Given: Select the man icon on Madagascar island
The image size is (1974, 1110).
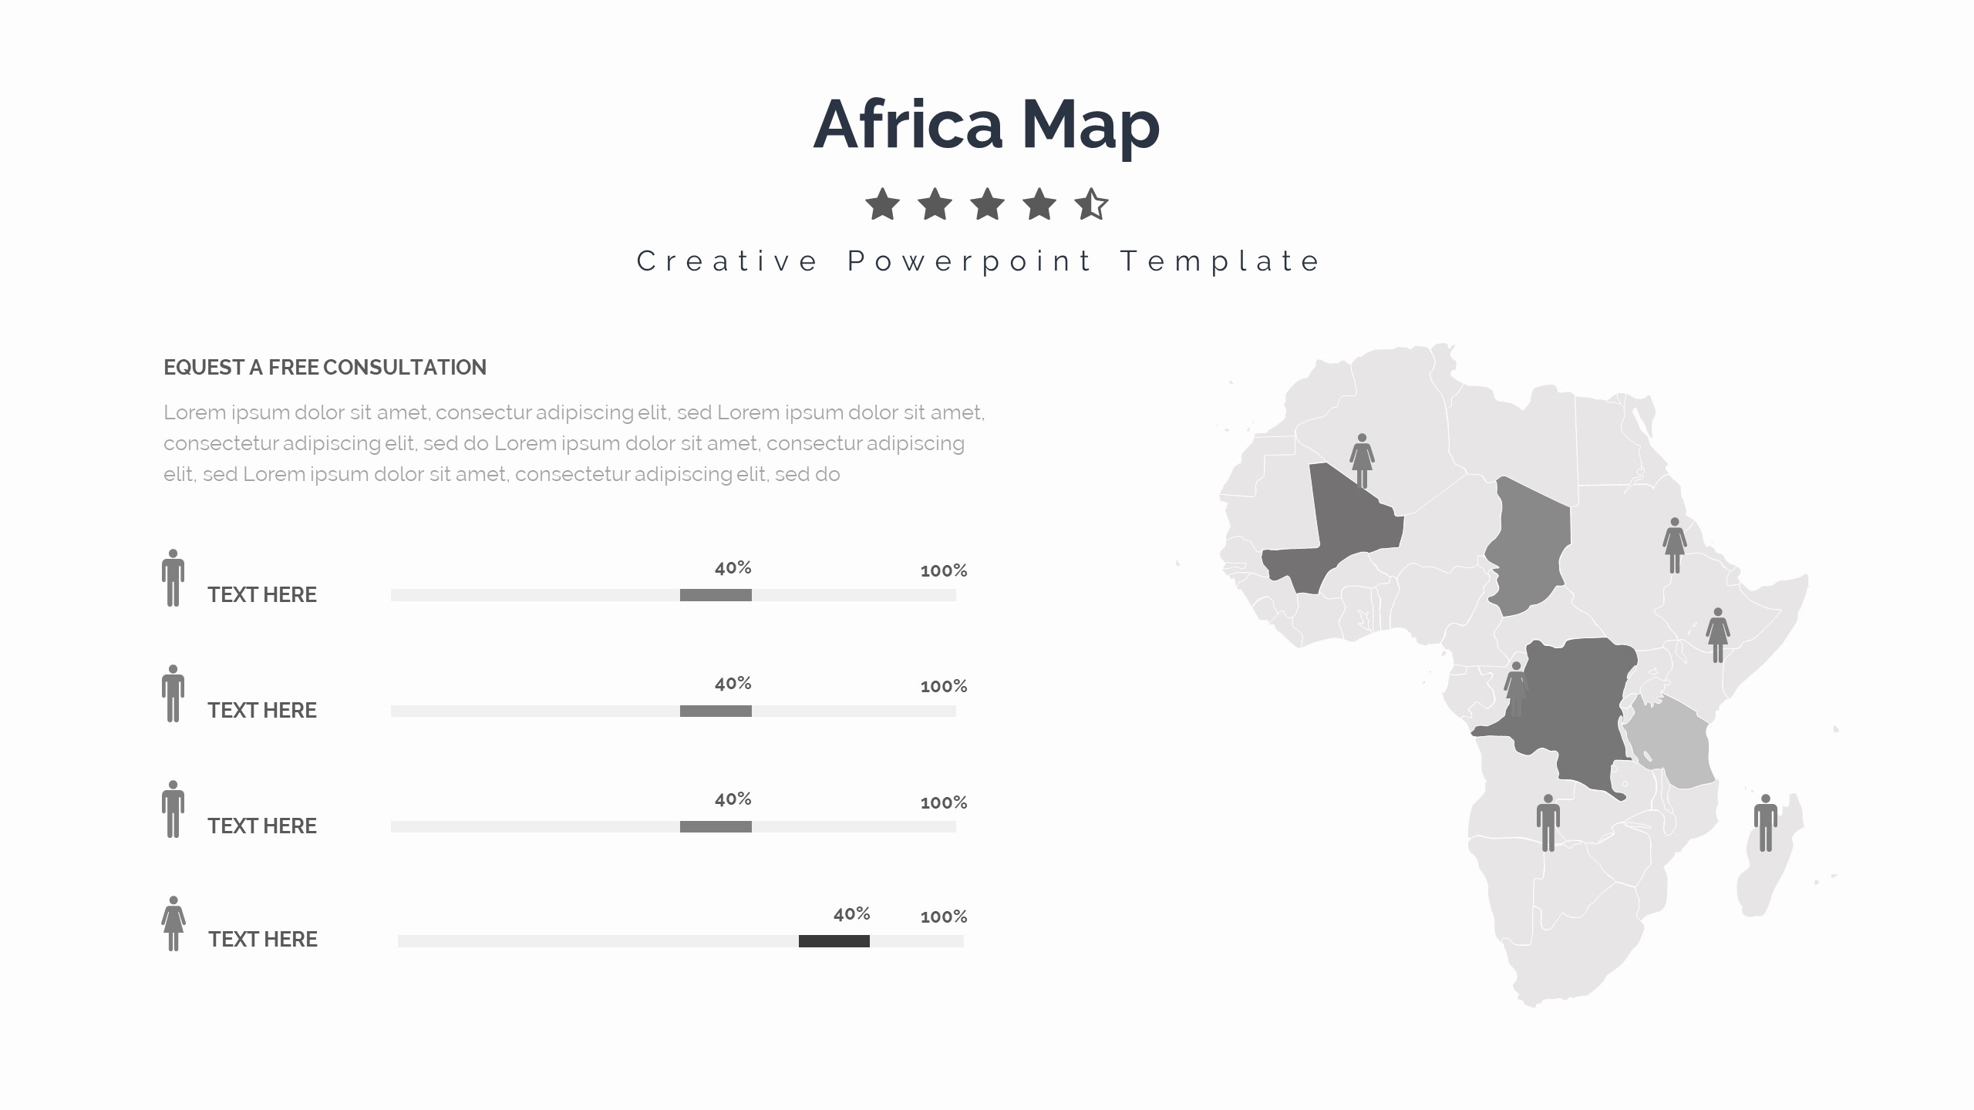Looking at the screenshot, I should 1765,822.
